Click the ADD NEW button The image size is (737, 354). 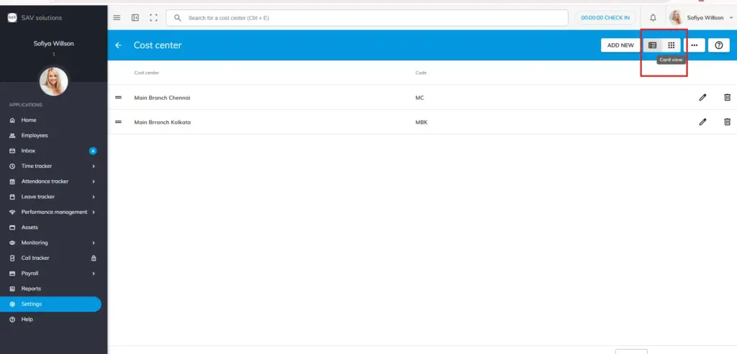(x=620, y=45)
